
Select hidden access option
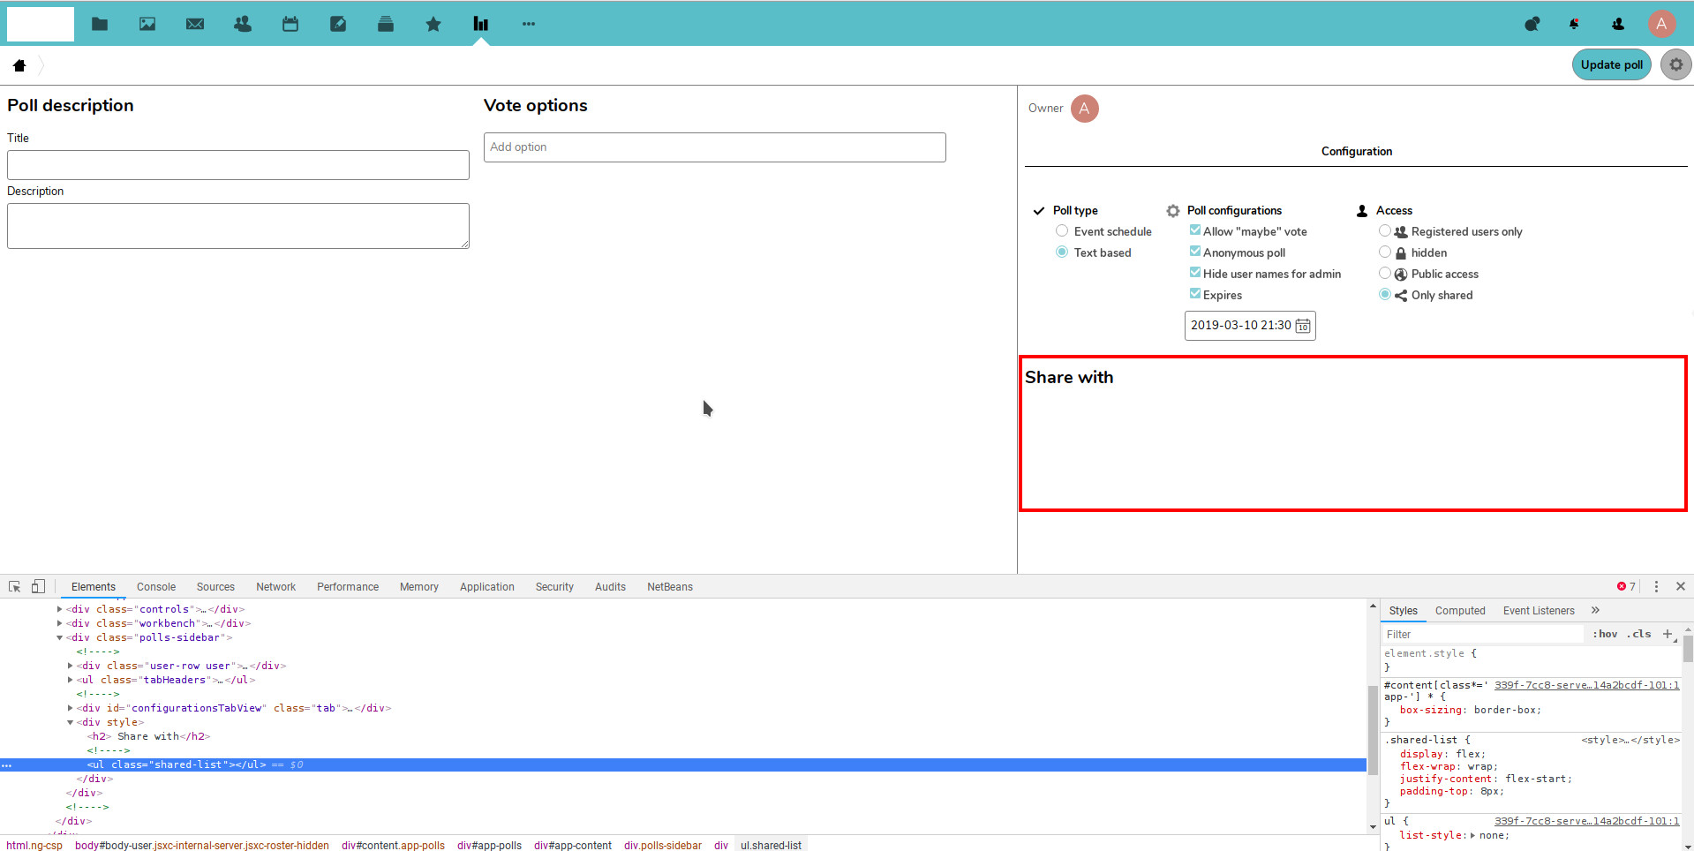point(1385,252)
